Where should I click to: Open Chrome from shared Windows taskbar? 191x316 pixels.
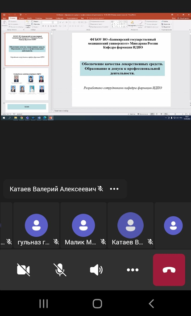[21, 118]
